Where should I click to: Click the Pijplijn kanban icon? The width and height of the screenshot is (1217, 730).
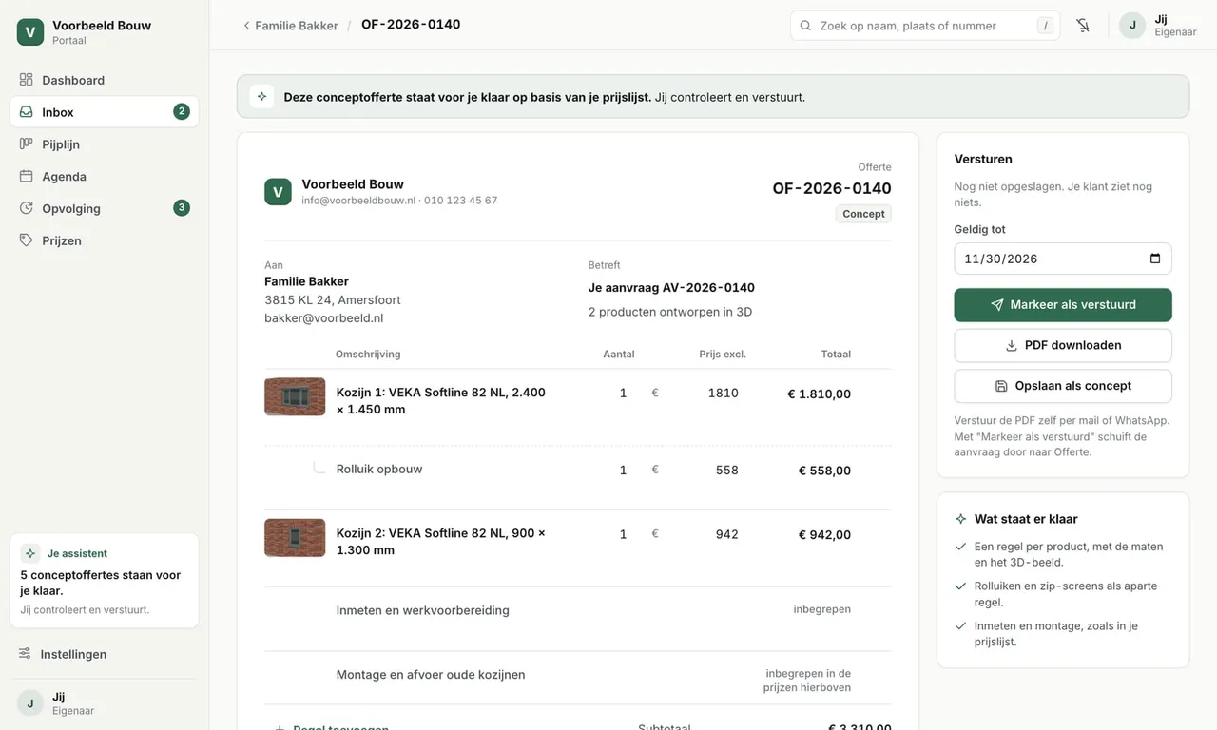click(x=27, y=144)
